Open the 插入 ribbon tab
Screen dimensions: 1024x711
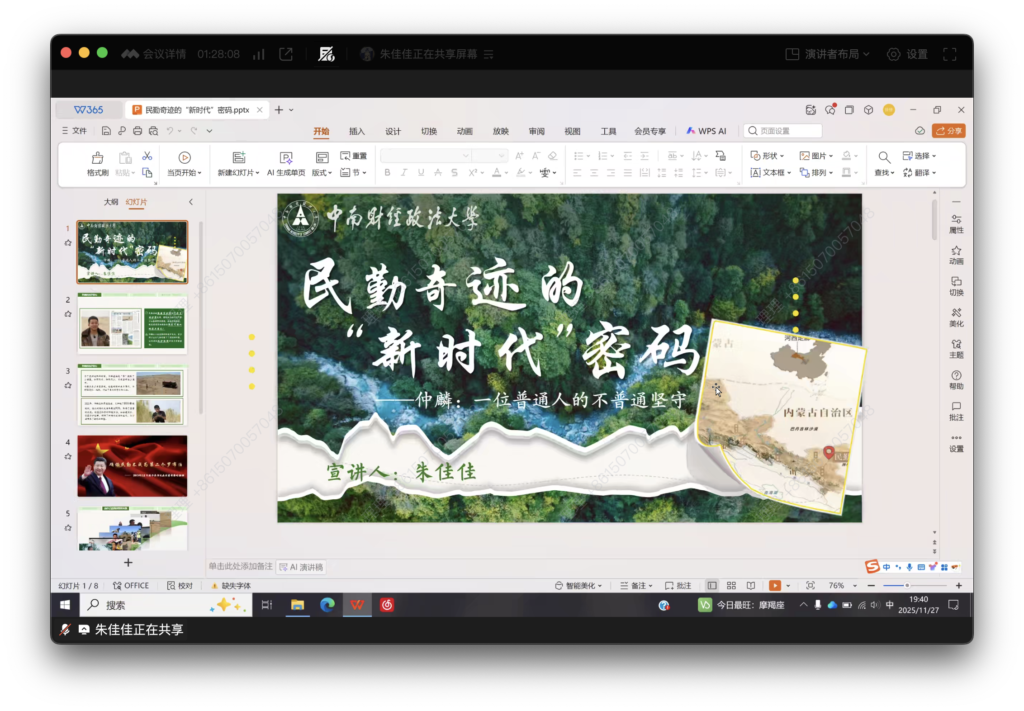356,131
